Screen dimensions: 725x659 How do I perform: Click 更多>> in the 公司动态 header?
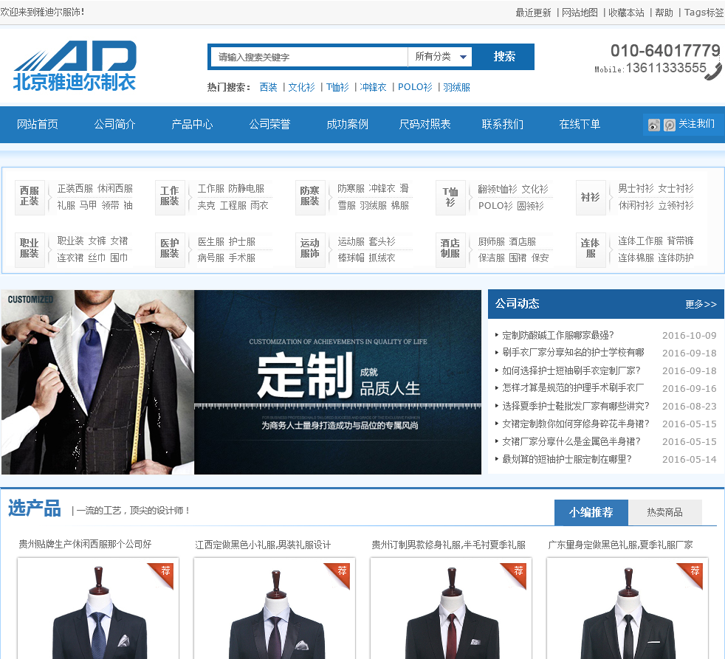coord(701,304)
